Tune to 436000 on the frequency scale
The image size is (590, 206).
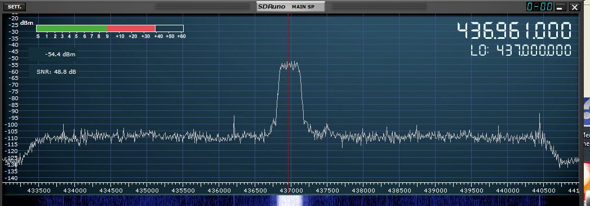tap(219, 191)
